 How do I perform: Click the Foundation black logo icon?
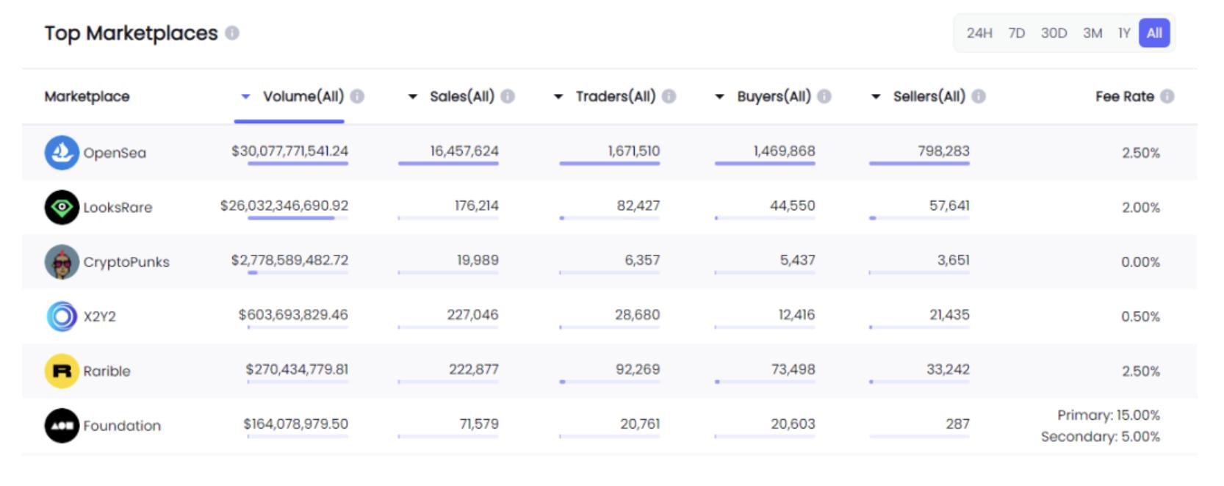(62, 426)
